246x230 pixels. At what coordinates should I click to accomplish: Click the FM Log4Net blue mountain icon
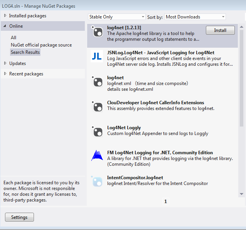click(x=97, y=155)
